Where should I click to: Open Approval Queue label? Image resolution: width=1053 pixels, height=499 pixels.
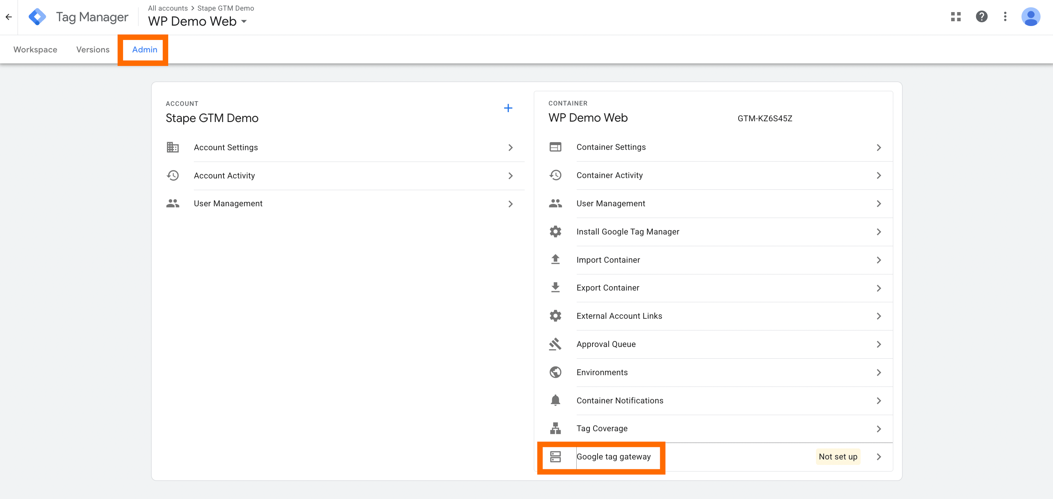[606, 344]
